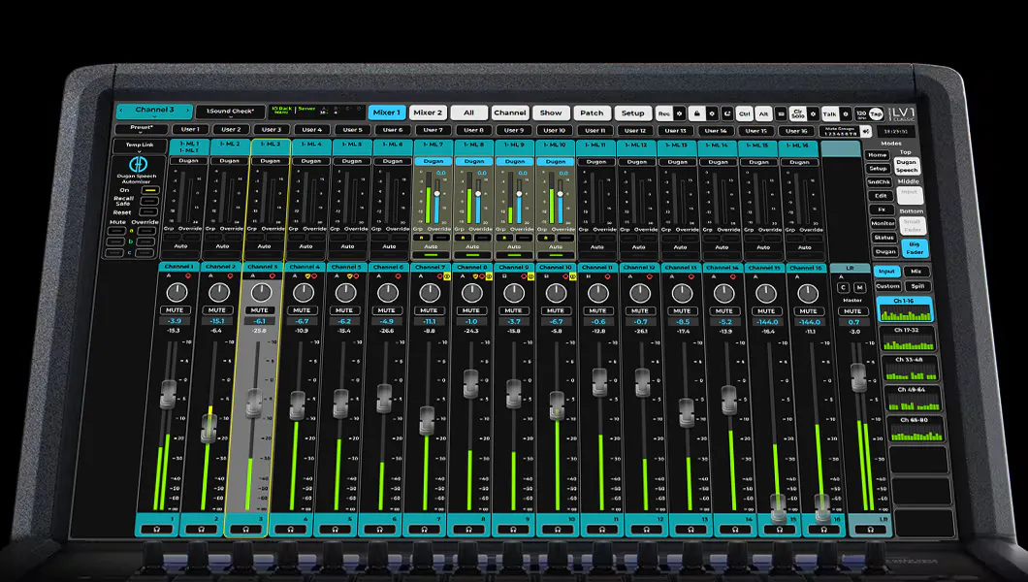Open Rec settings gear icon
This screenshot has height=582, width=1028.
[679, 113]
